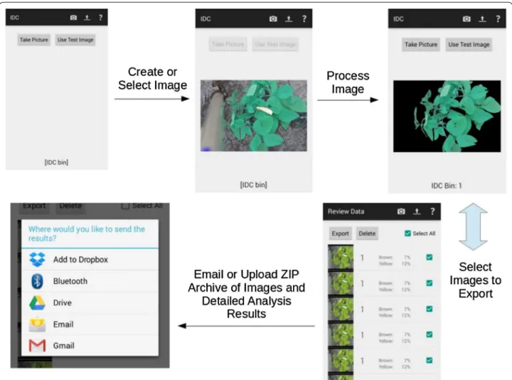Screen dimensions: 512x380
Task: Uncheck the first result row checkbox
Action: (430, 257)
